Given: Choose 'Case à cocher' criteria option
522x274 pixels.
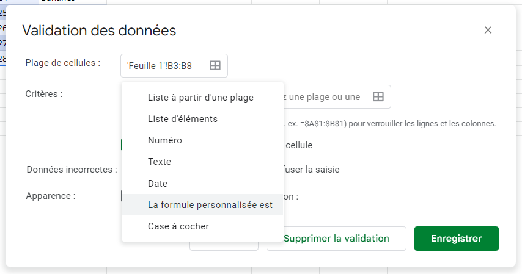Looking at the screenshot, I should (202, 226).
